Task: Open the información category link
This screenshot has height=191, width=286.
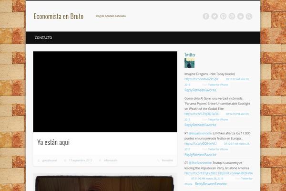Action: 111,160
